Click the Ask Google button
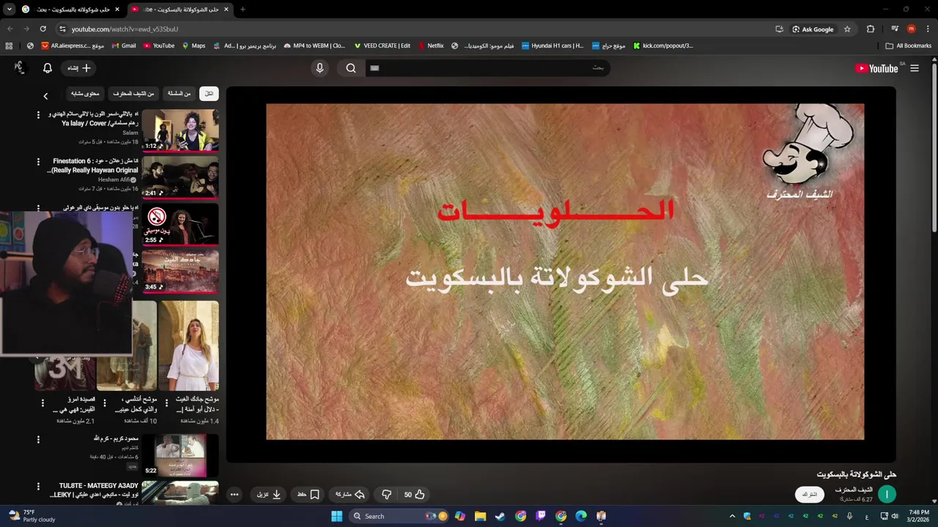This screenshot has width=938, height=527. (x=813, y=29)
